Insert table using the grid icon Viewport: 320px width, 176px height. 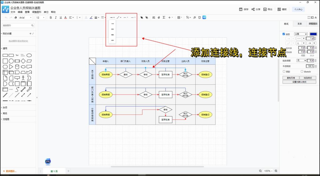(179, 18)
